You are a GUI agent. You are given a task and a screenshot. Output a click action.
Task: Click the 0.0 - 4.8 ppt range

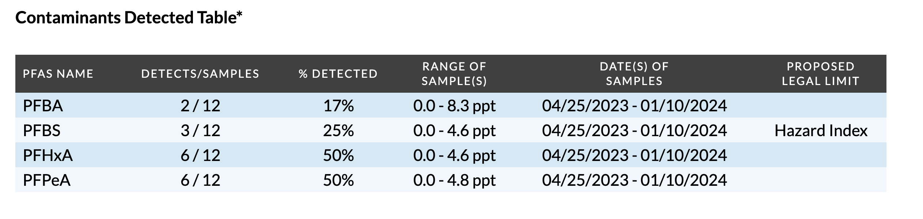[454, 180]
